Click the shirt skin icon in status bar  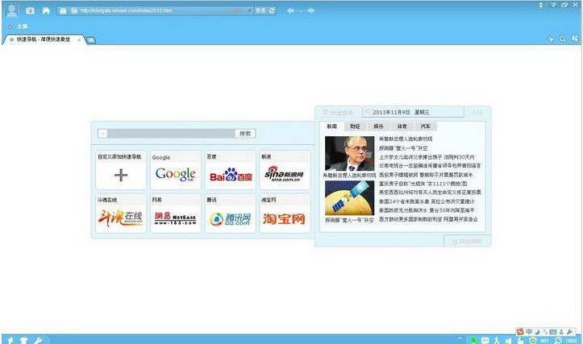pos(24,340)
